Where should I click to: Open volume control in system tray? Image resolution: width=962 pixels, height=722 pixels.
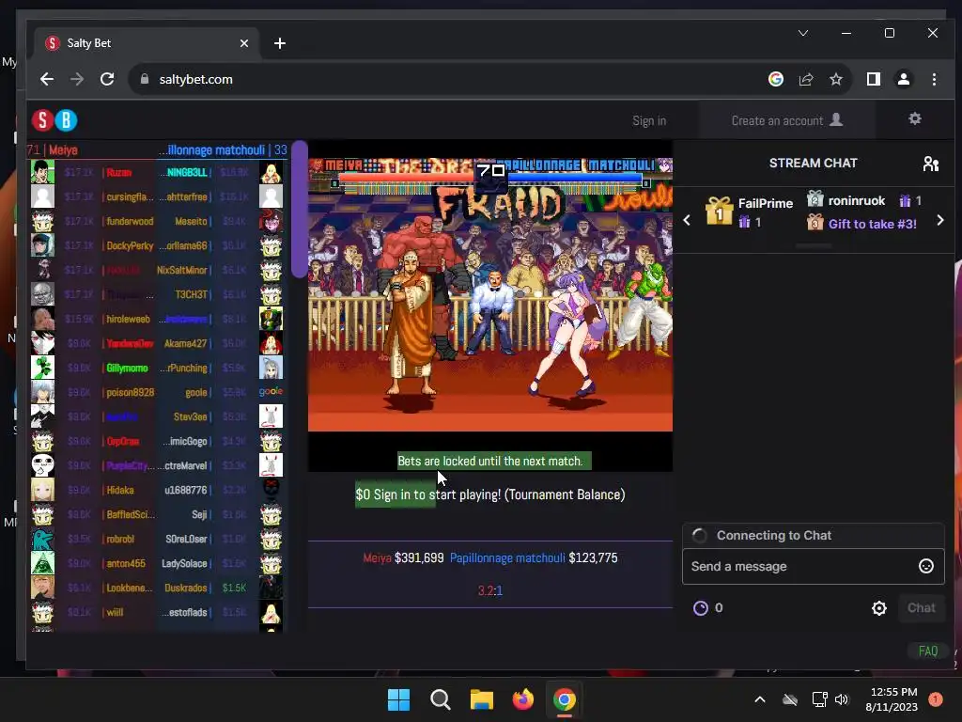click(841, 699)
